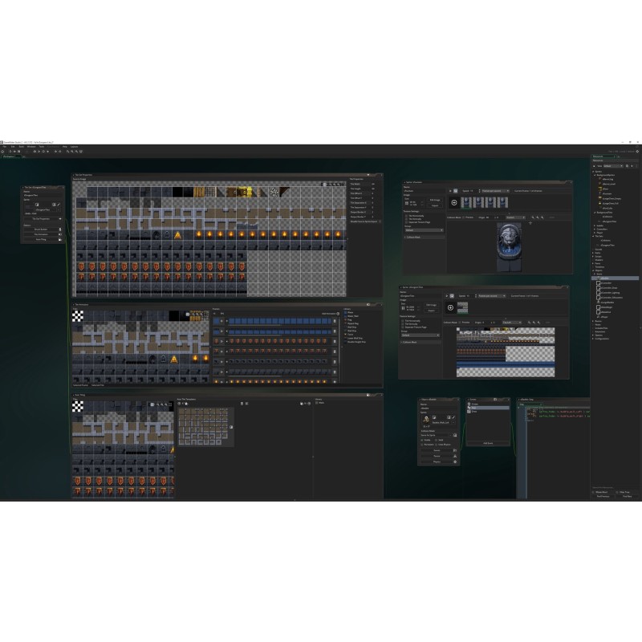
Task: Click the add frame plus icon in sFountain editor
Action: 455,203
